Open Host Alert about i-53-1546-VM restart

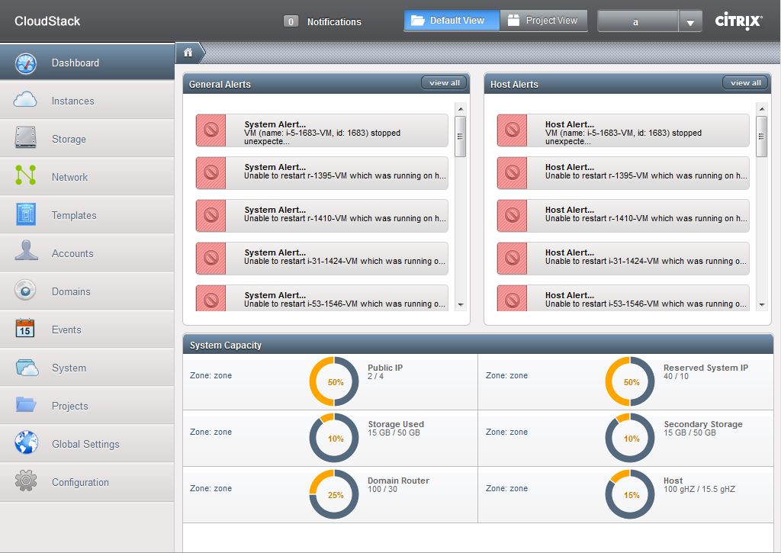(x=623, y=298)
